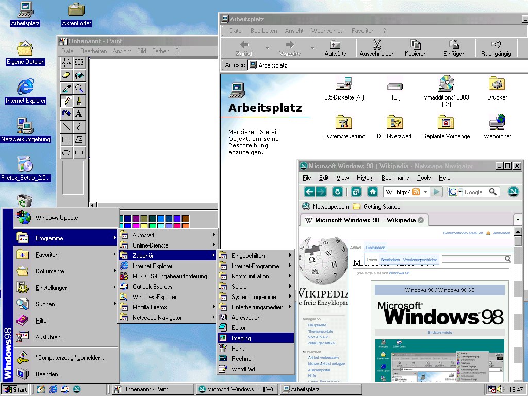
Task: Select the red swatch in Paint's palette
Action: coord(177,225)
